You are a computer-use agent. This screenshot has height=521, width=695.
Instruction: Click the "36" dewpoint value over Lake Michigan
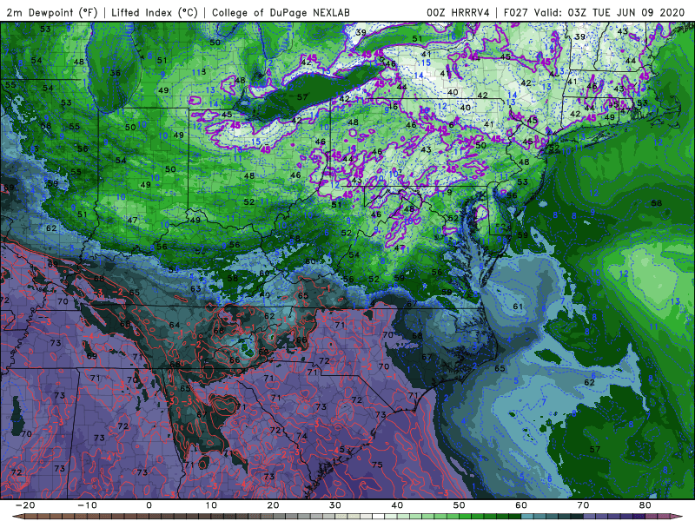[116, 73]
